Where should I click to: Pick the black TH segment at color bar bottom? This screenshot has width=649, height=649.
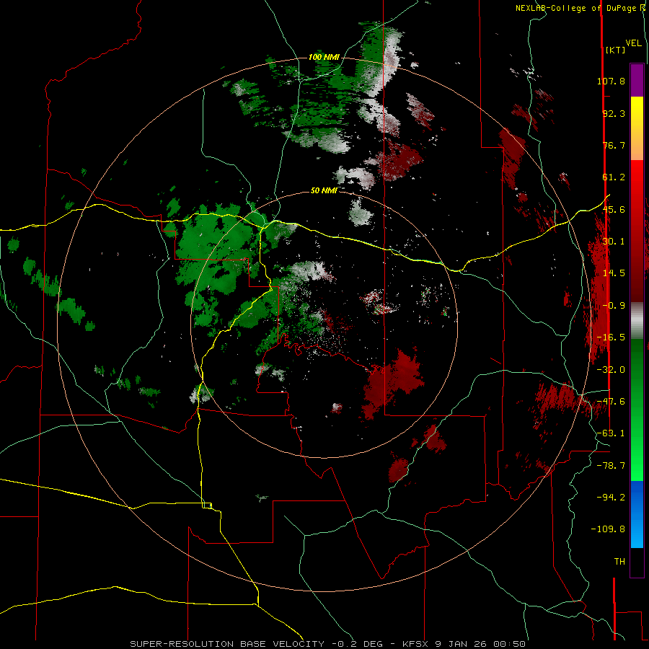coord(637,562)
